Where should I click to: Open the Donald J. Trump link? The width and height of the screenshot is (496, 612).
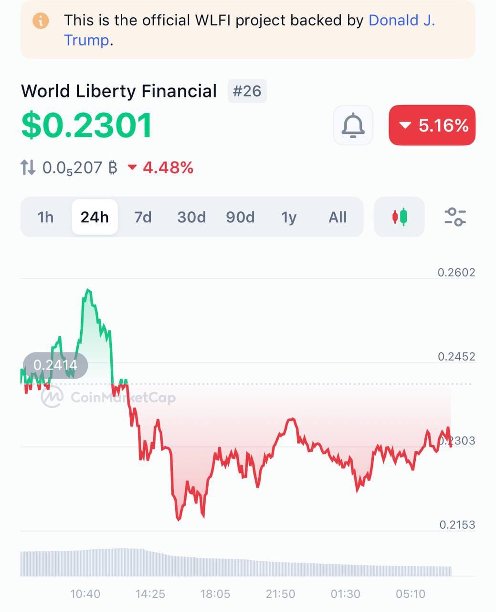[250, 30]
